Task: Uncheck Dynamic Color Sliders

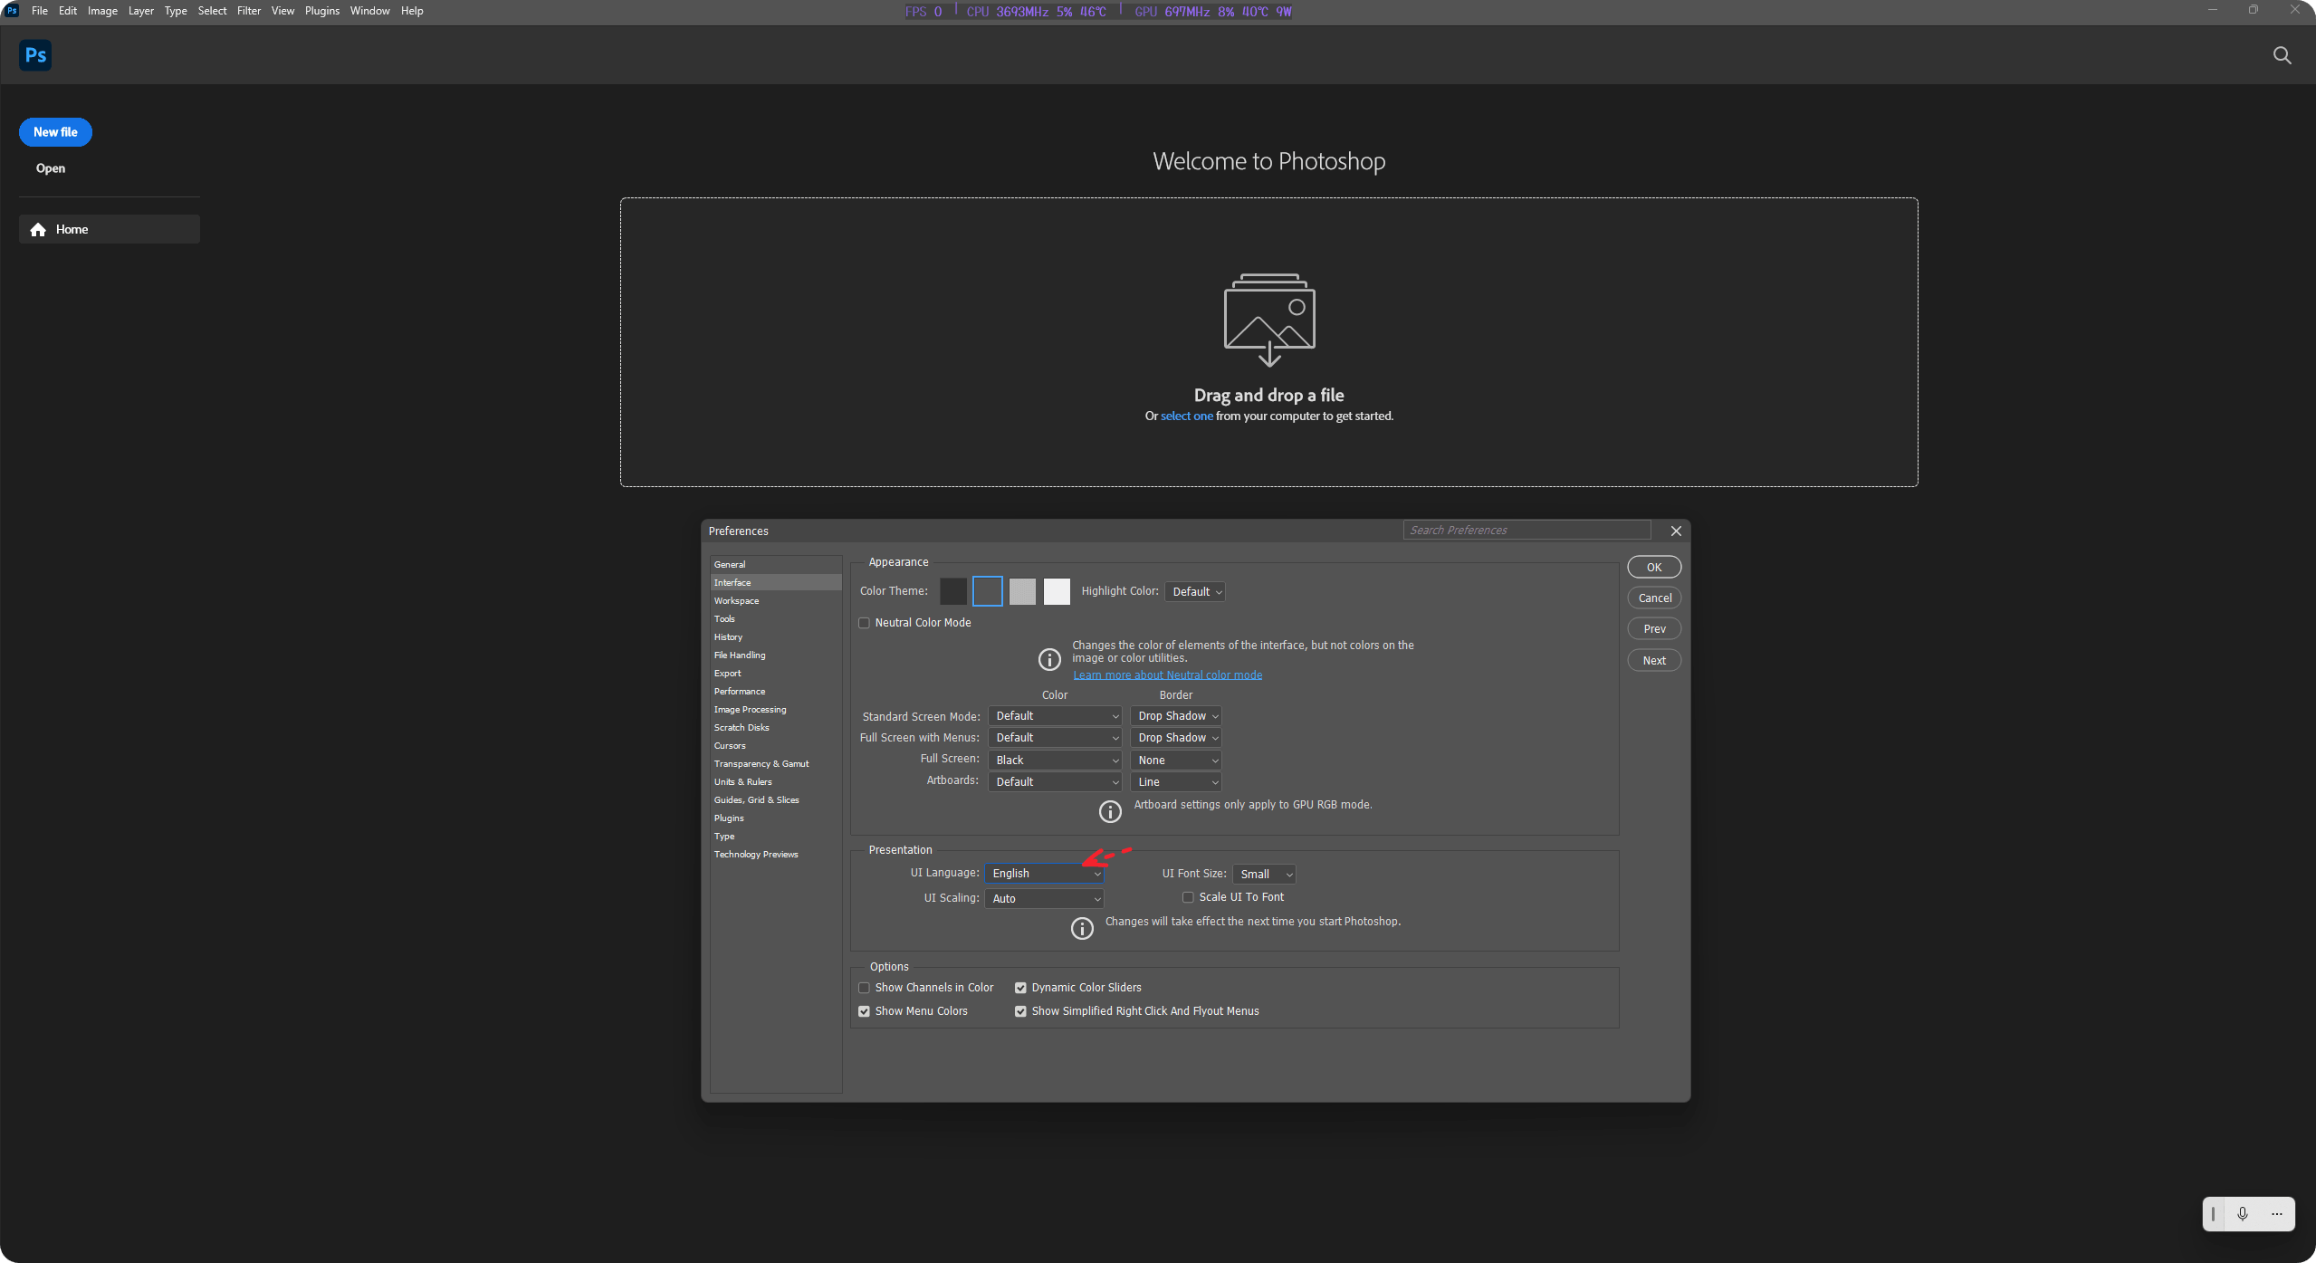Action: pos(1020,988)
